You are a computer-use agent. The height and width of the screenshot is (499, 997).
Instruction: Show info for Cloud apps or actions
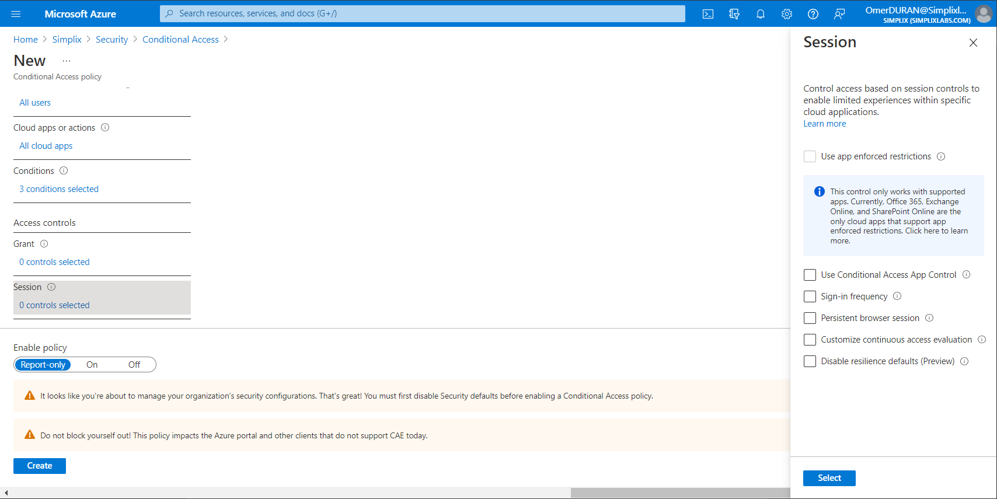105,127
